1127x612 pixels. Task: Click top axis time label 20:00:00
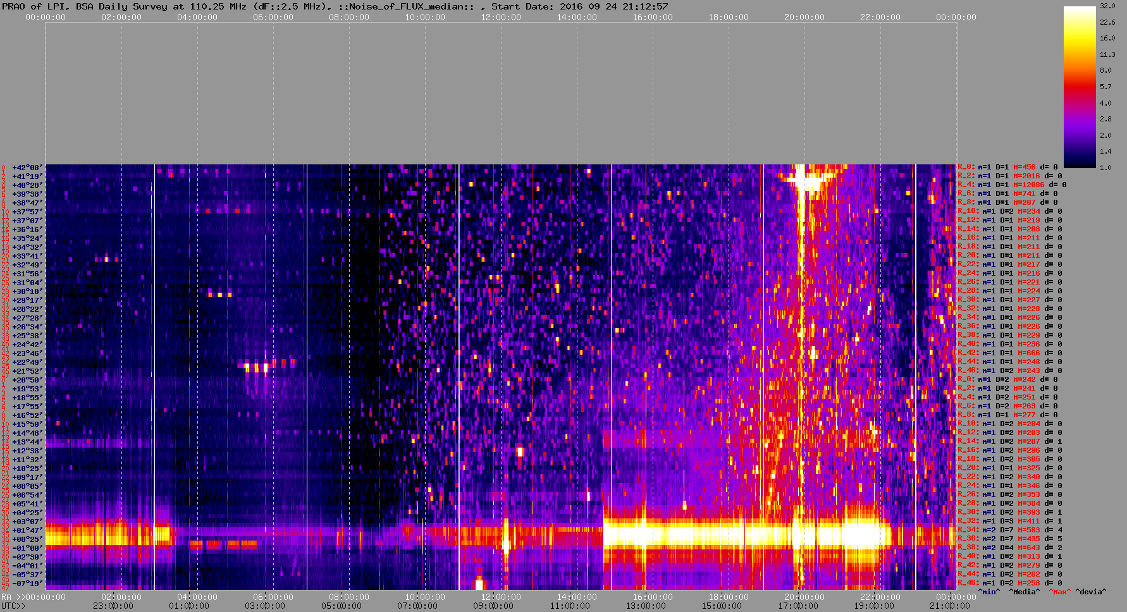pyautogui.click(x=804, y=17)
